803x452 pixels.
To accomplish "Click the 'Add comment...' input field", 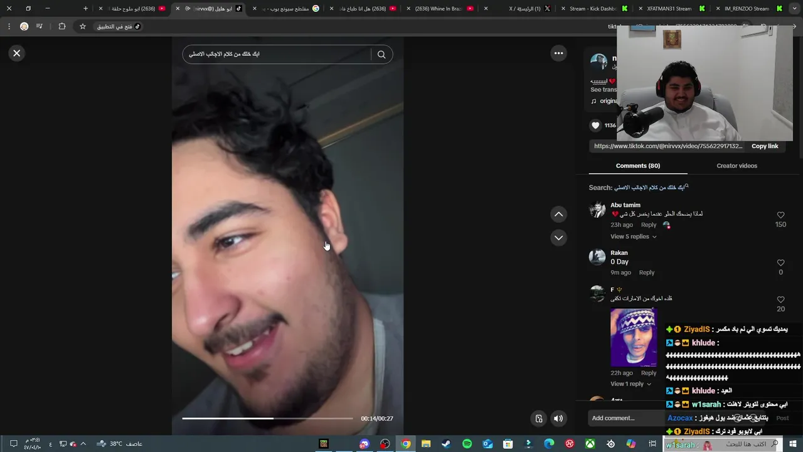I will tap(624, 418).
